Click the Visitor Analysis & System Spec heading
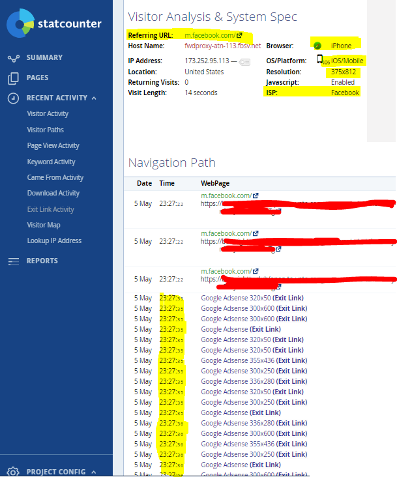The image size is (397, 477). (213, 17)
